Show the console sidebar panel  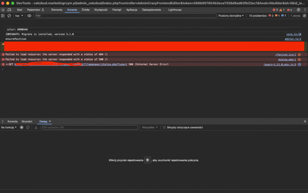(3, 16)
